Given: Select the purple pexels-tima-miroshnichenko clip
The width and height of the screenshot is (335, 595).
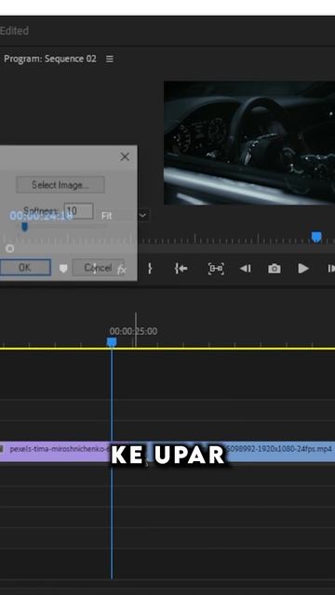Looking at the screenshot, I should [56, 452].
